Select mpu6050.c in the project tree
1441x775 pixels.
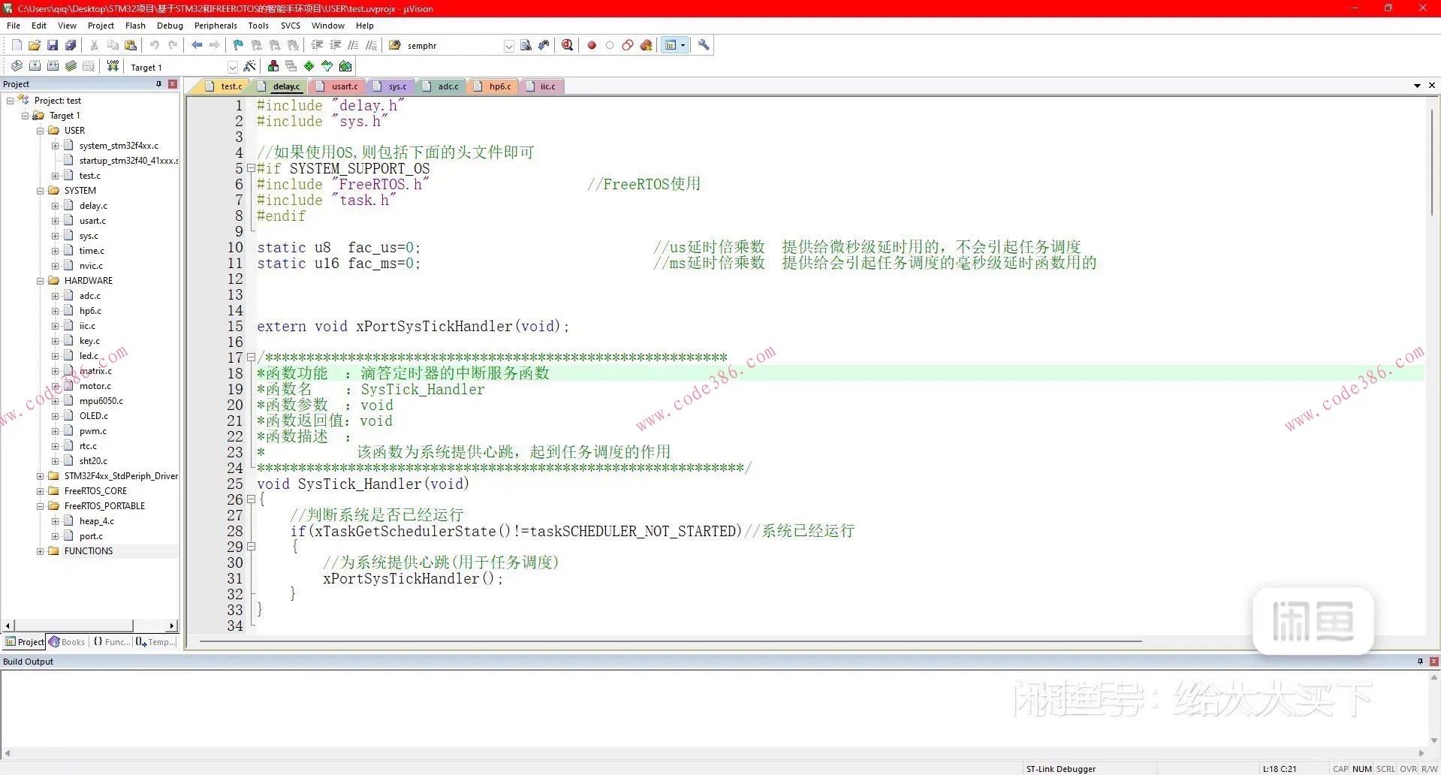pos(101,401)
